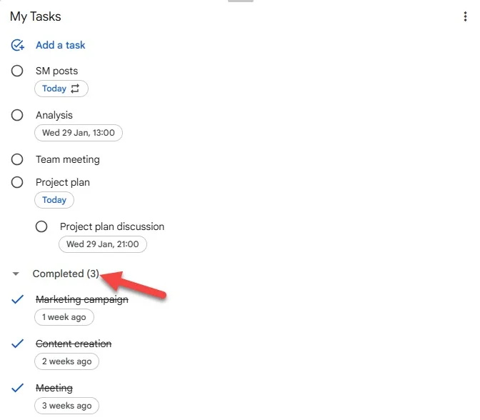This screenshot has width=480, height=420.
Task: Mark Team meeting task as complete
Action: click(x=17, y=159)
